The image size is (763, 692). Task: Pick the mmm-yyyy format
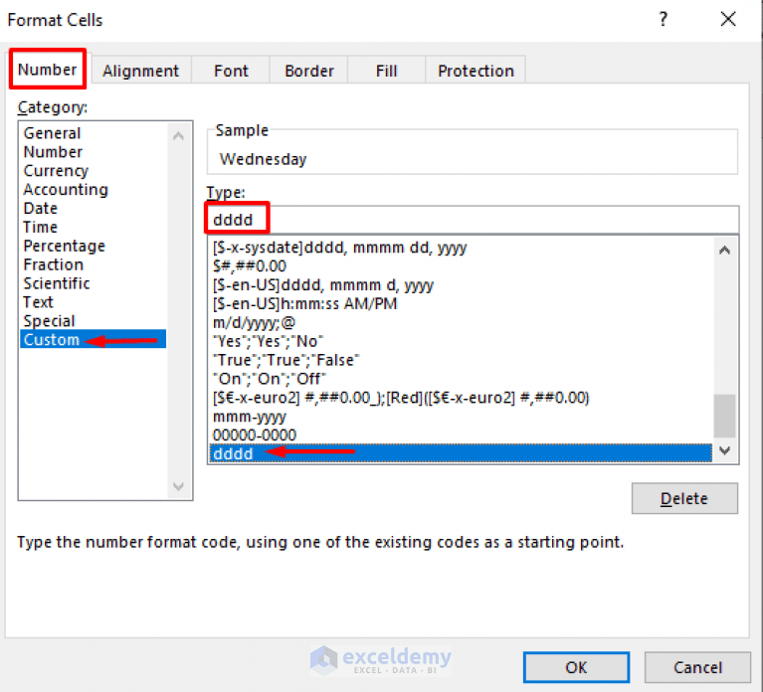(x=462, y=417)
